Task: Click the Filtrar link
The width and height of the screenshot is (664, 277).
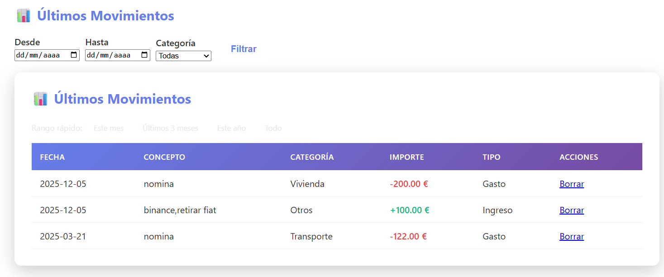Action: click(x=243, y=49)
